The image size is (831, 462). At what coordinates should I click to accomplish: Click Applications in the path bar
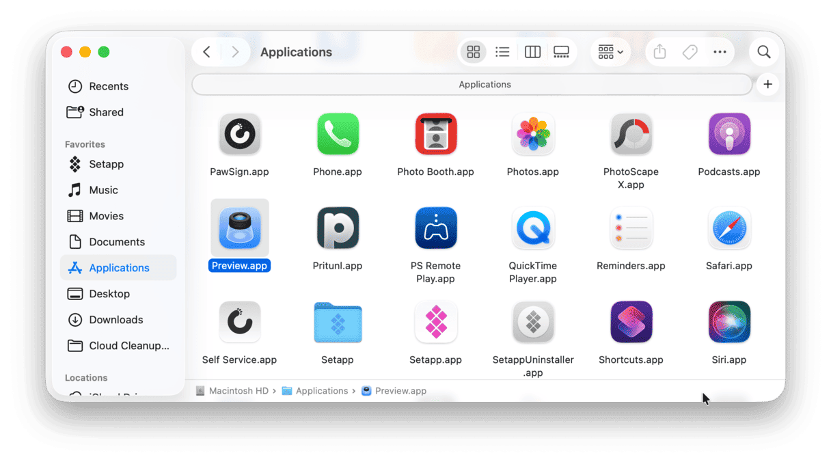(315, 391)
